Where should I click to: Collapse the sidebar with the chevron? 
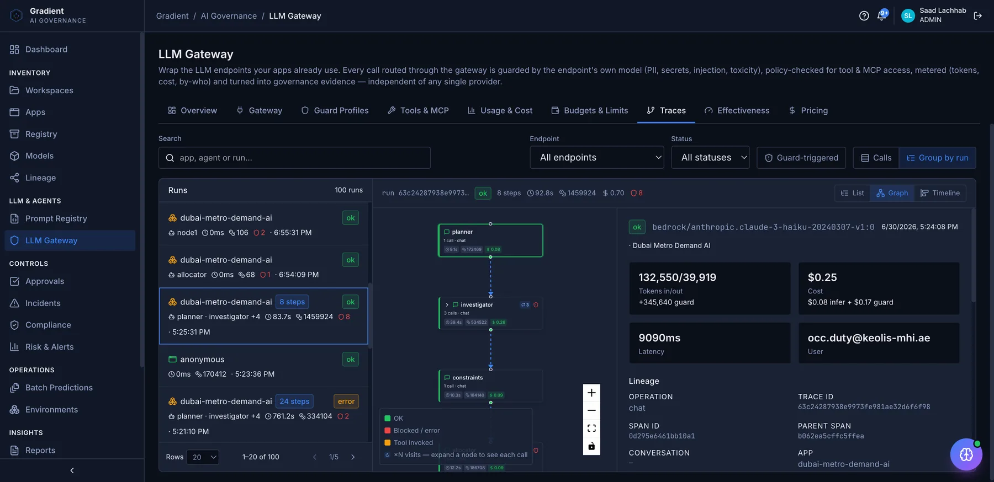point(72,470)
